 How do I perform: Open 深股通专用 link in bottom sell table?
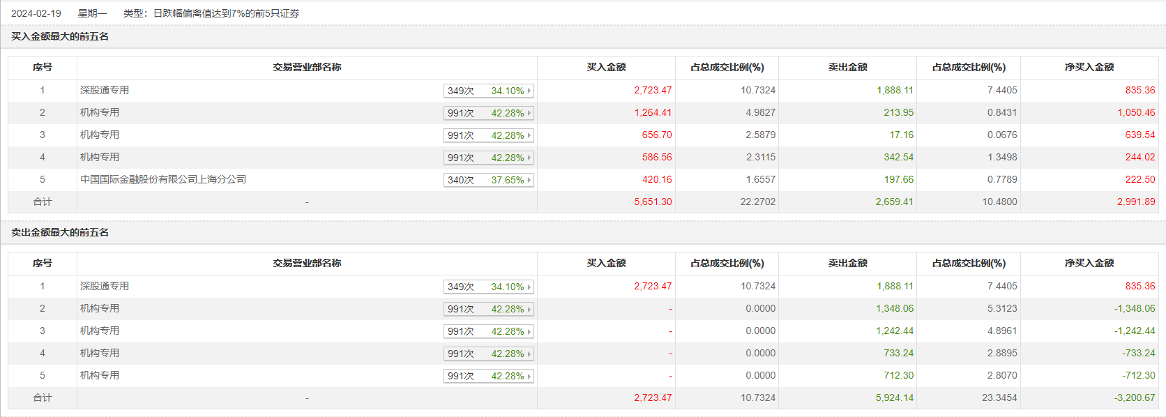pos(105,286)
